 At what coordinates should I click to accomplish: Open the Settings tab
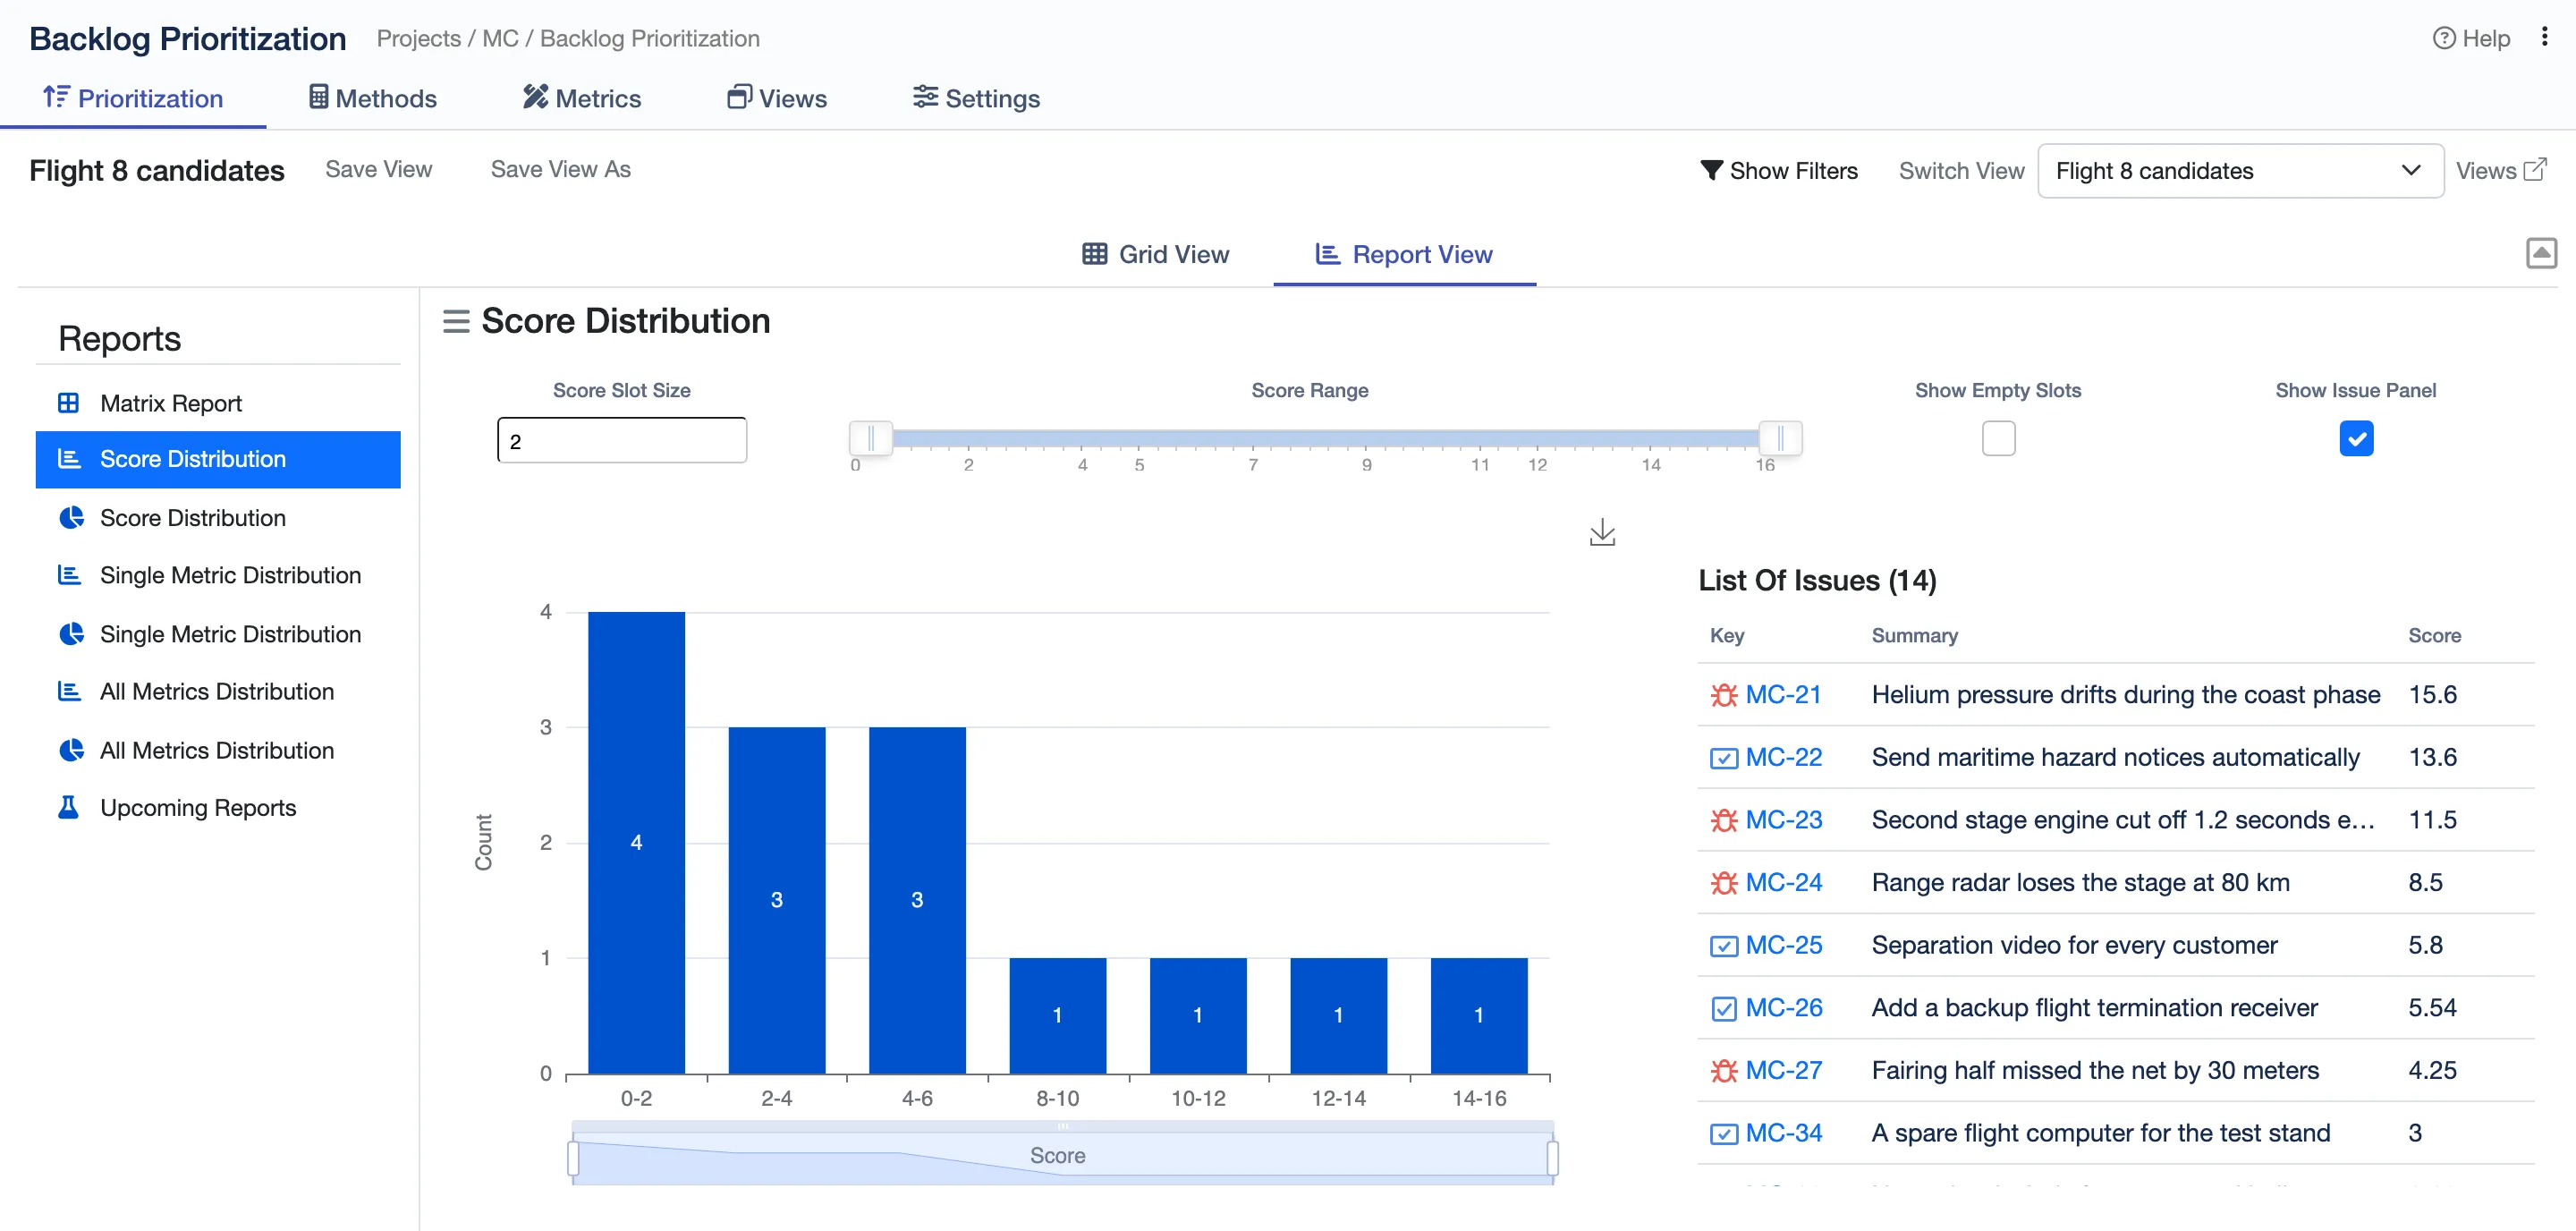point(976,98)
